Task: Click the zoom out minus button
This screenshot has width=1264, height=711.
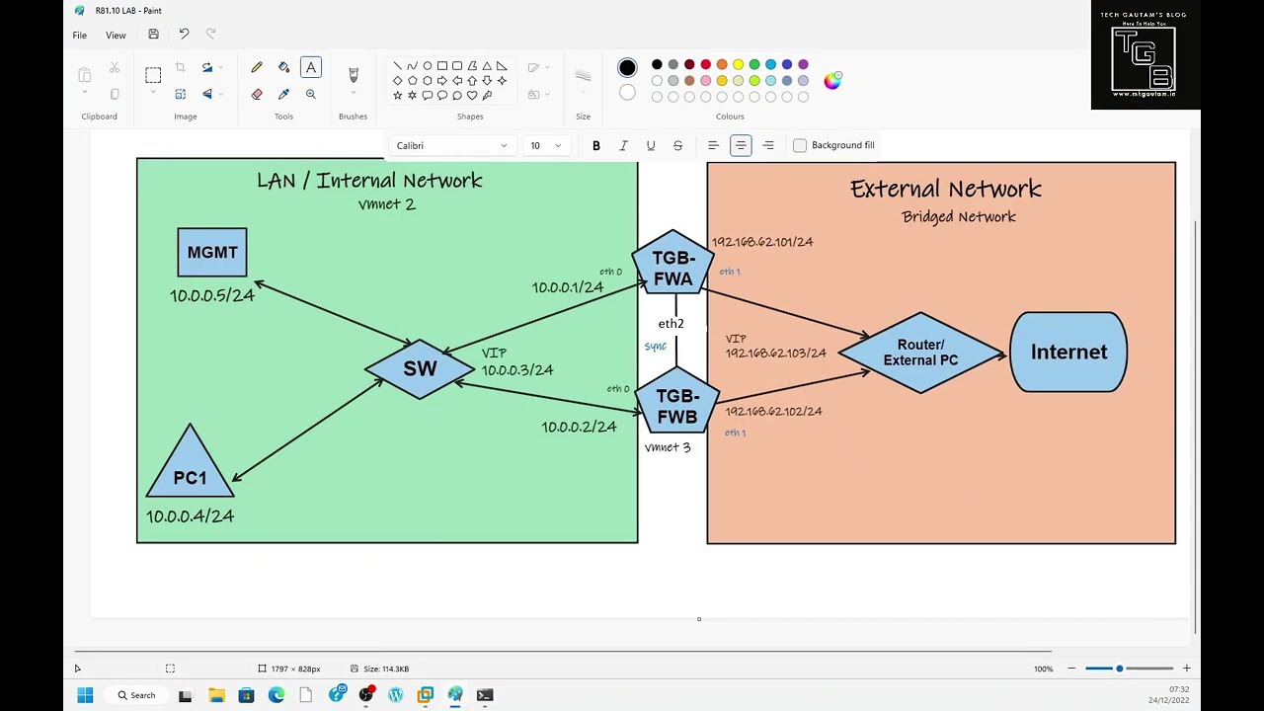Action: 1071,669
